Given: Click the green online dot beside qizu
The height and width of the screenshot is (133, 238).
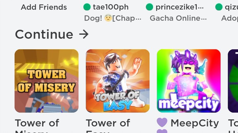Looking at the screenshot, I should pos(219,7).
